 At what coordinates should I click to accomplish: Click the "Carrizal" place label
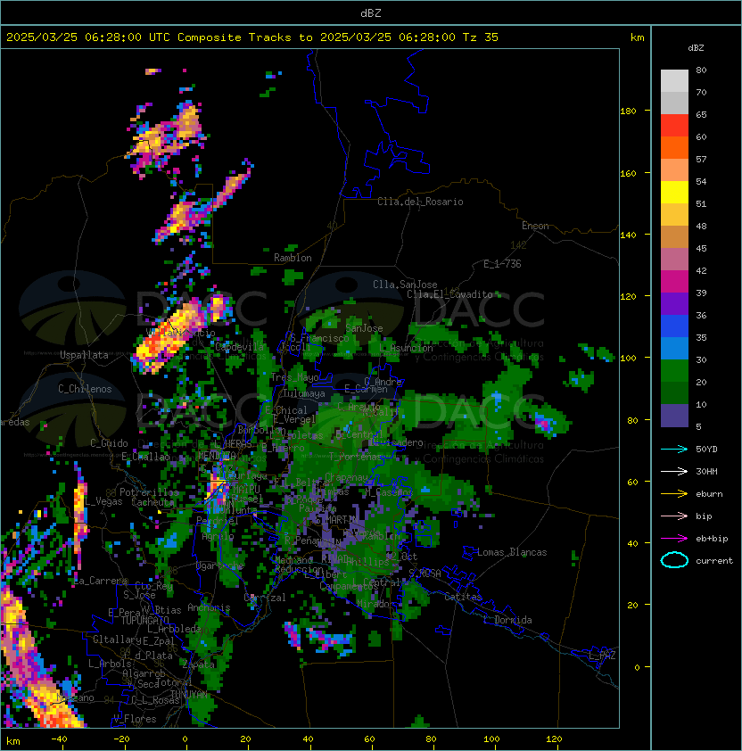pyautogui.click(x=265, y=598)
